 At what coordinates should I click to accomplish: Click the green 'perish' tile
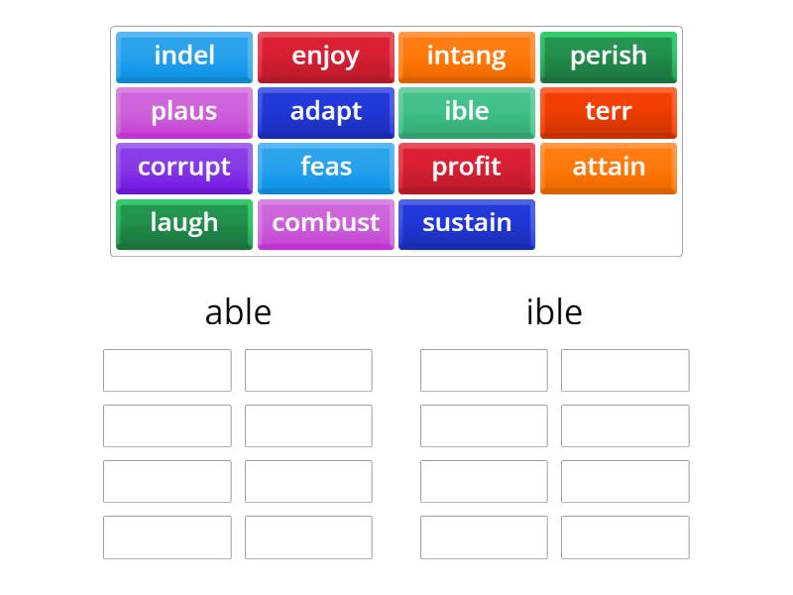pyautogui.click(x=608, y=57)
